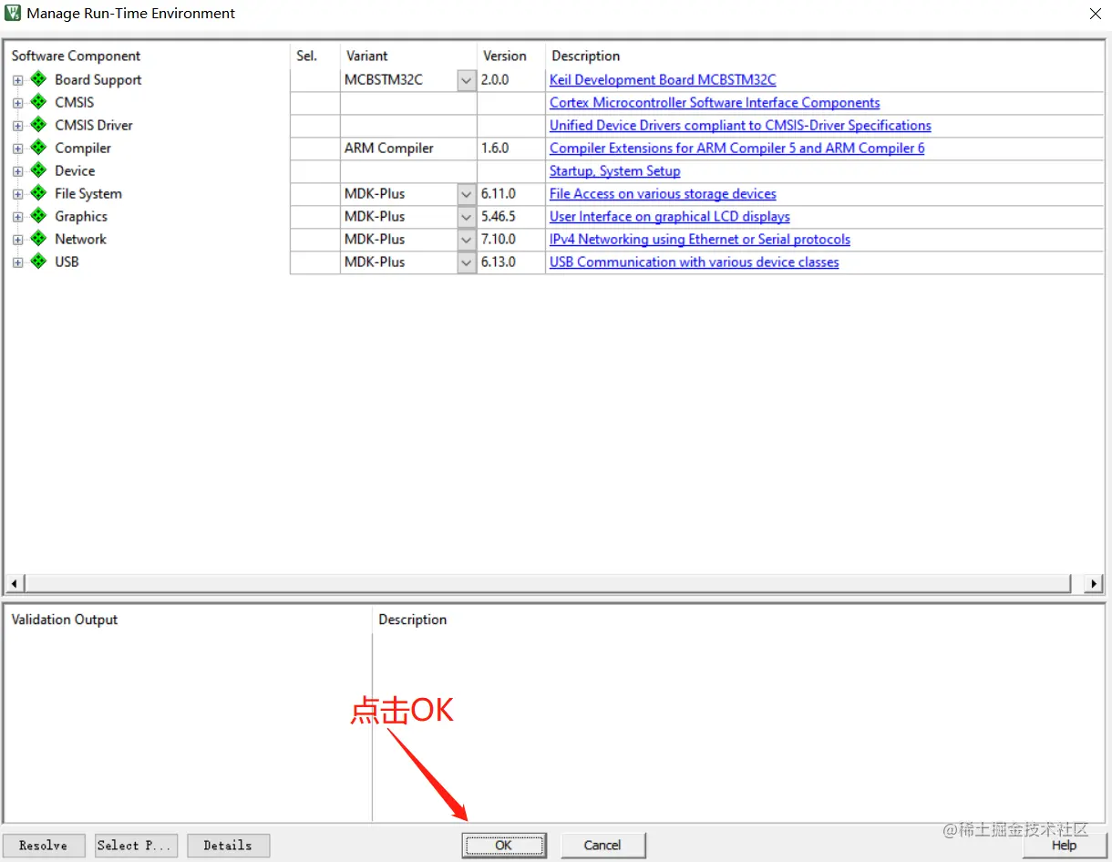Expand the Board Support tree node
1112x862 pixels.
click(17, 80)
